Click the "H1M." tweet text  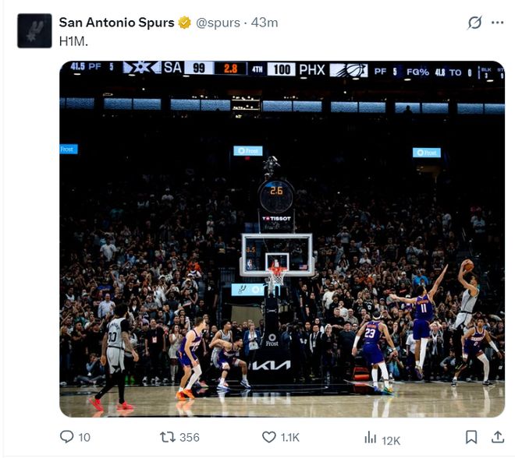click(x=73, y=41)
